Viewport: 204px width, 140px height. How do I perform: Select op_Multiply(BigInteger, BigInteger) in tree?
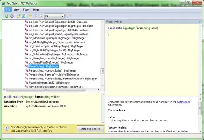click(x=57, y=42)
